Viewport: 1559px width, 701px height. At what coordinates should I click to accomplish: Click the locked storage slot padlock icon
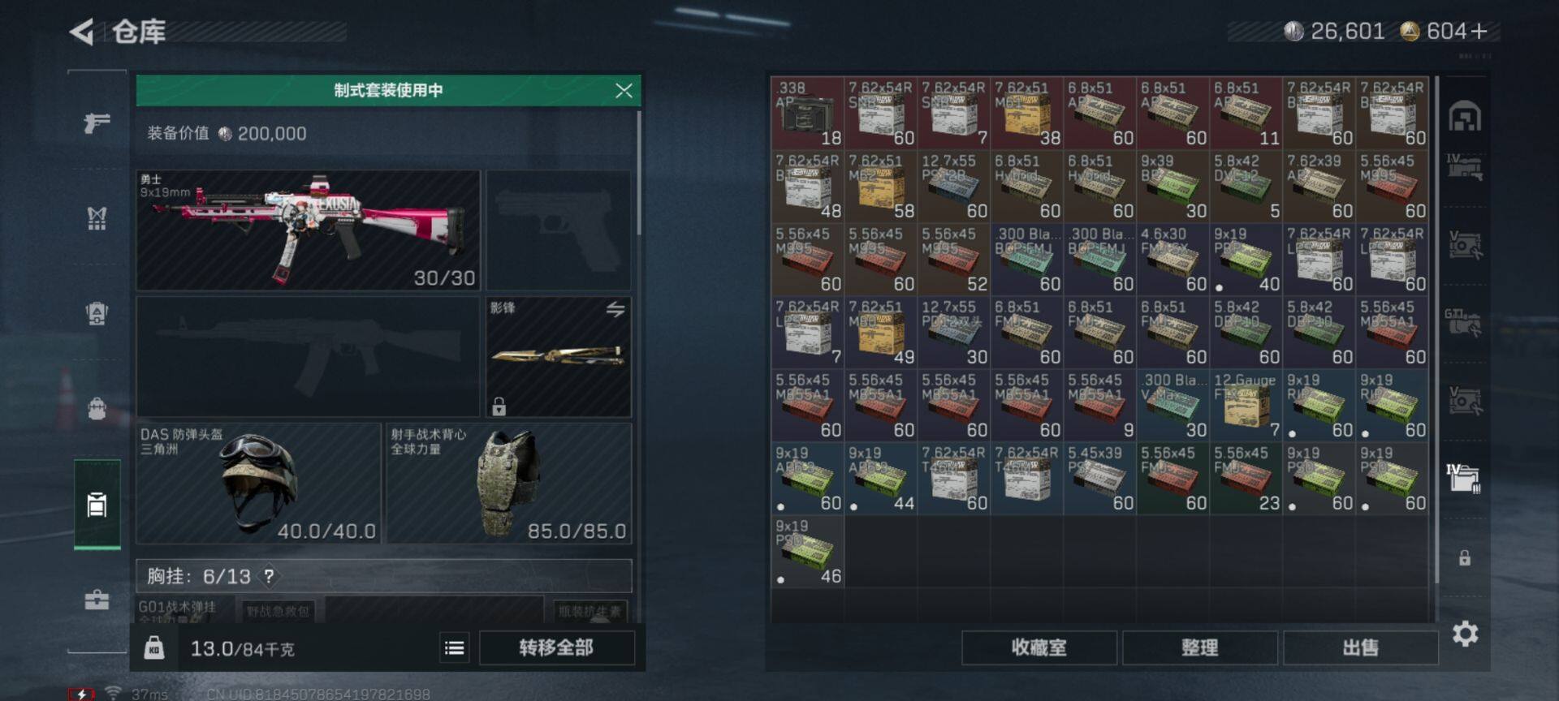pos(1465,558)
